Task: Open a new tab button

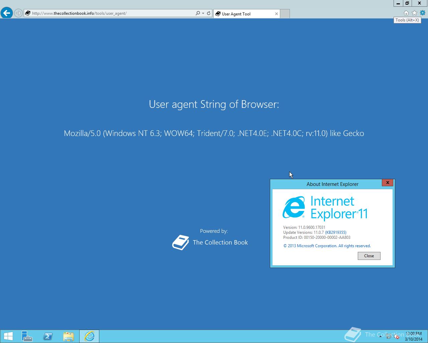Action: [x=285, y=14]
